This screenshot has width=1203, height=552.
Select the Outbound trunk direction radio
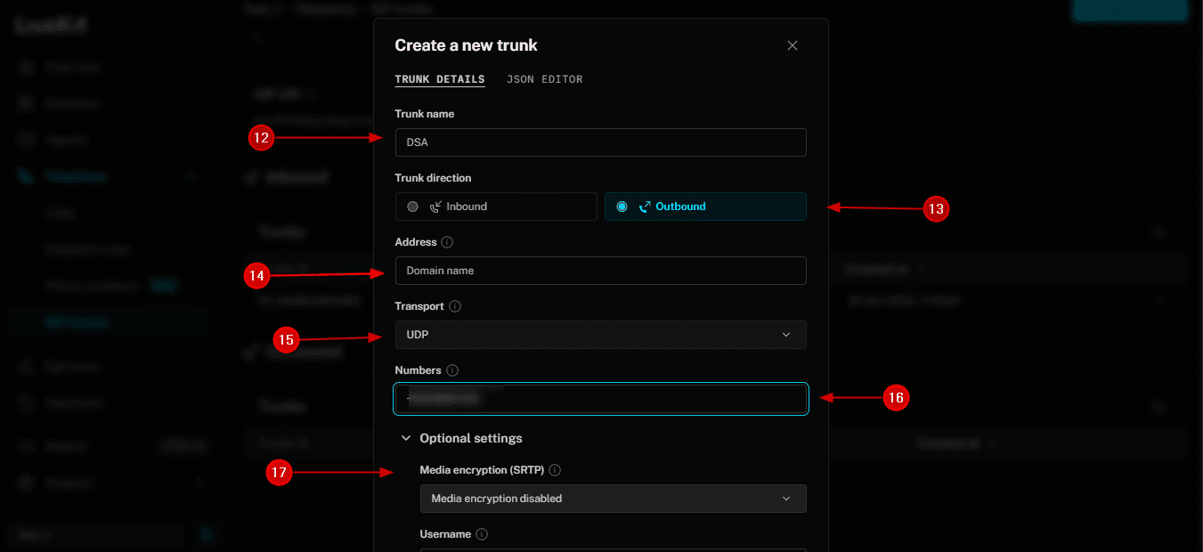622,207
